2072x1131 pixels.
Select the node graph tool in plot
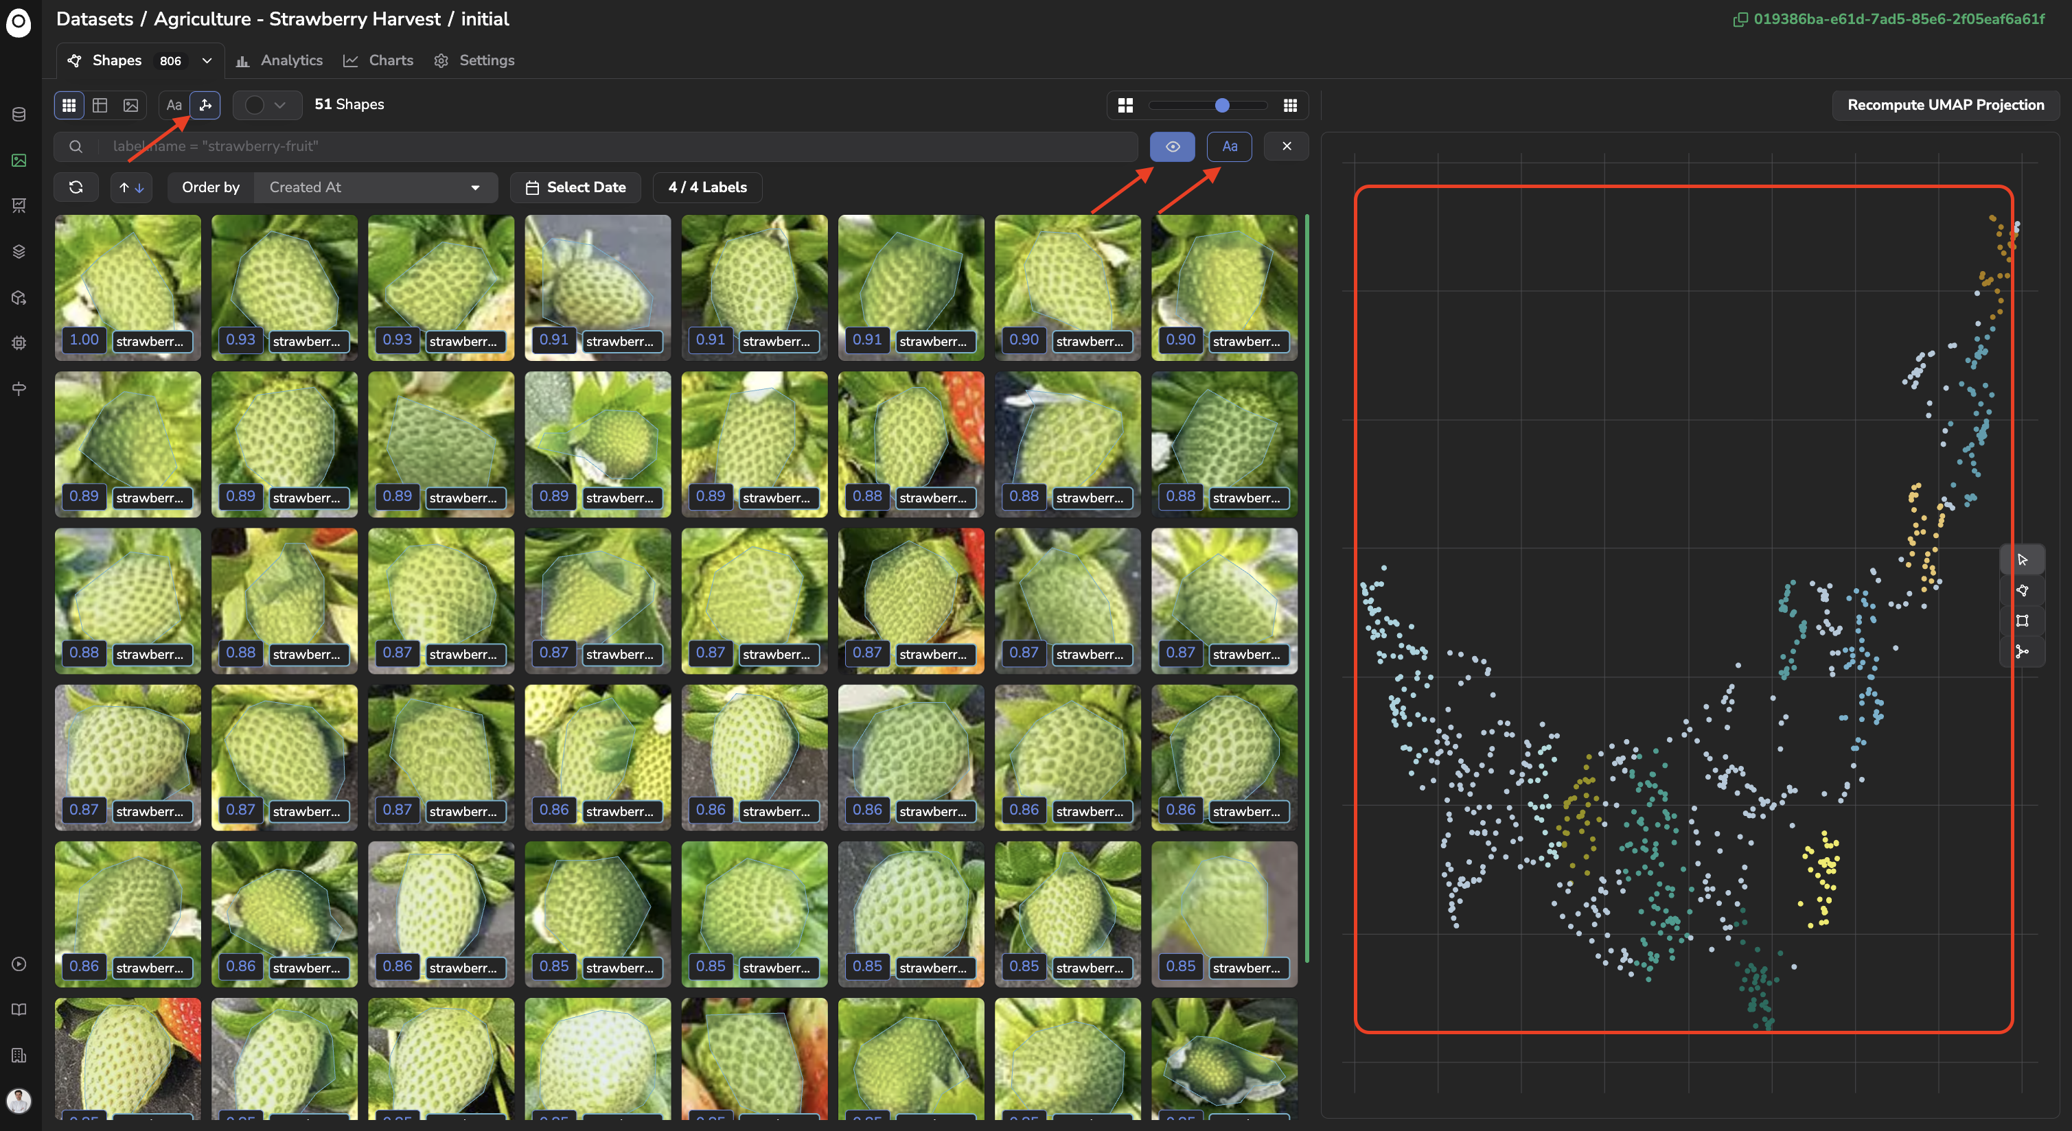2022,651
